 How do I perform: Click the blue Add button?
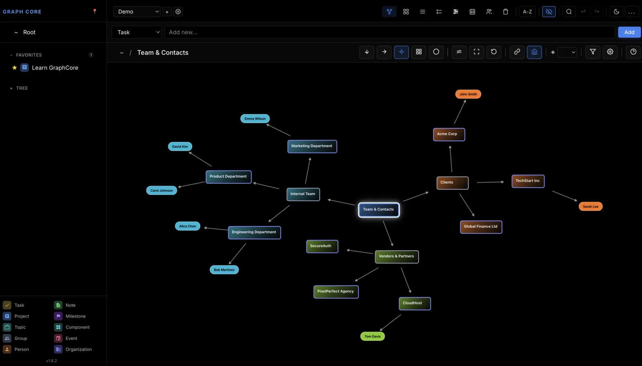point(629,32)
